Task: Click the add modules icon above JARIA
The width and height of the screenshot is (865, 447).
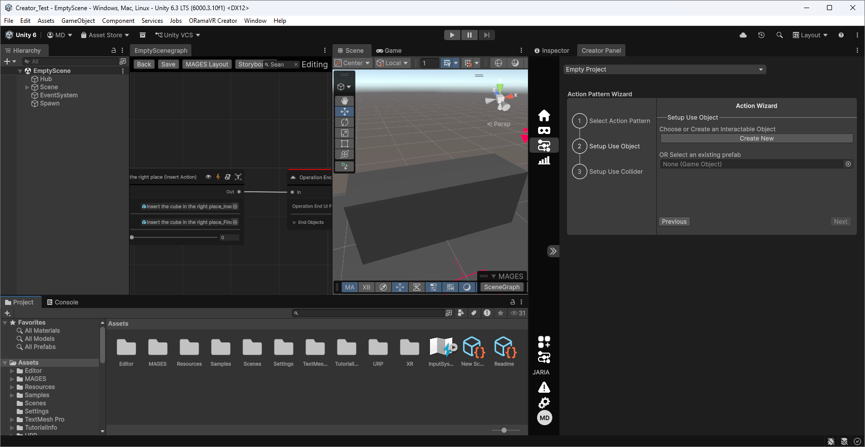Action: [544, 342]
